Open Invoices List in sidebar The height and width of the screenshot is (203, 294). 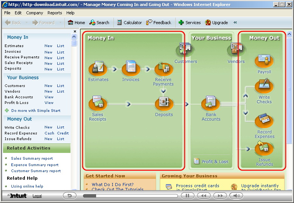[x=61, y=52]
